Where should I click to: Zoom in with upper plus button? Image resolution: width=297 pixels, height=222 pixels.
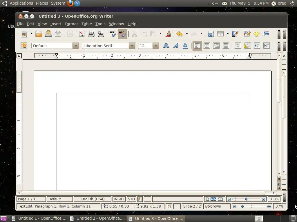pos(263,199)
